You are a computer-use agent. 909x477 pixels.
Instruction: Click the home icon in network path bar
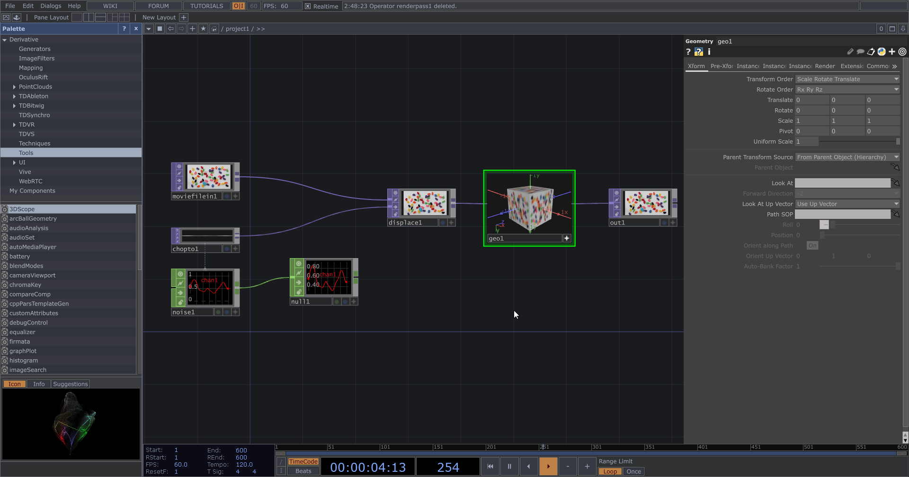[x=214, y=29]
